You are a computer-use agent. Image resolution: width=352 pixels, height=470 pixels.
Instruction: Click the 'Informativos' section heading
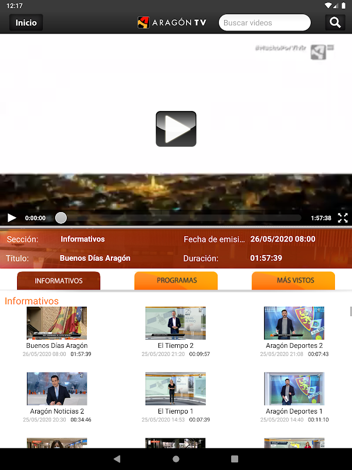(x=32, y=301)
